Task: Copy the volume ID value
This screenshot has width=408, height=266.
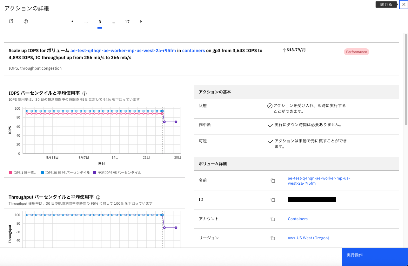Action: point(272,200)
